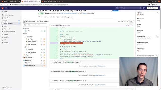Select Dockerfile in the file tree
The height and width of the screenshot is (90, 161).
[x=28, y=60]
